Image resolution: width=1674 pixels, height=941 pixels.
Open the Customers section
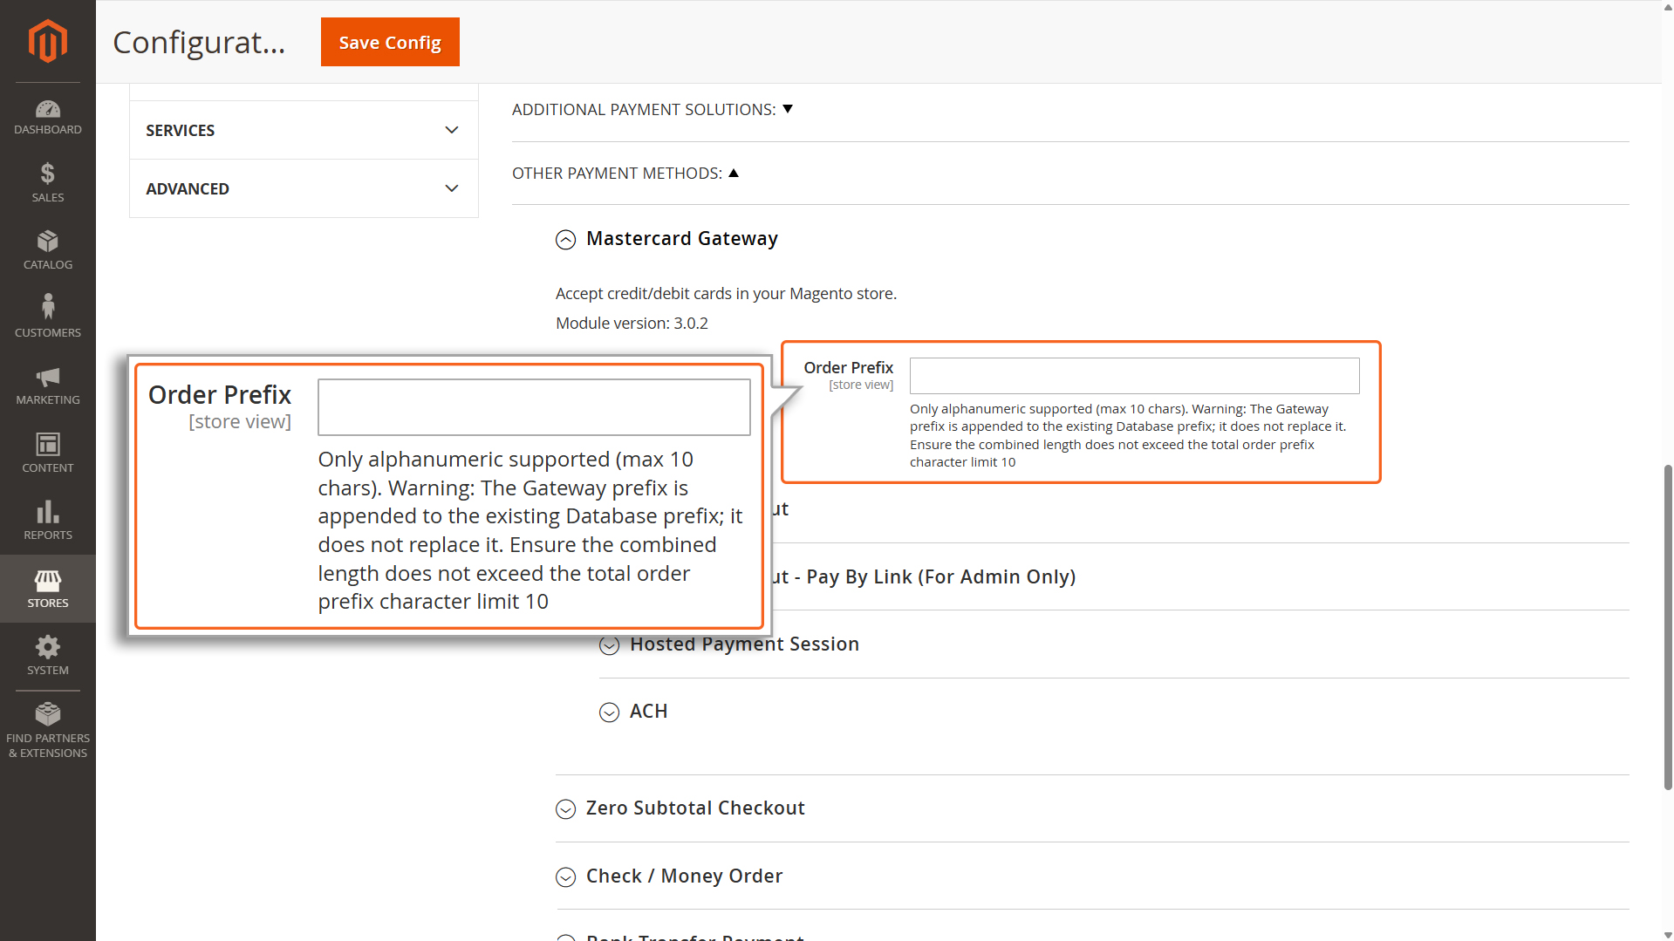pos(47,317)
